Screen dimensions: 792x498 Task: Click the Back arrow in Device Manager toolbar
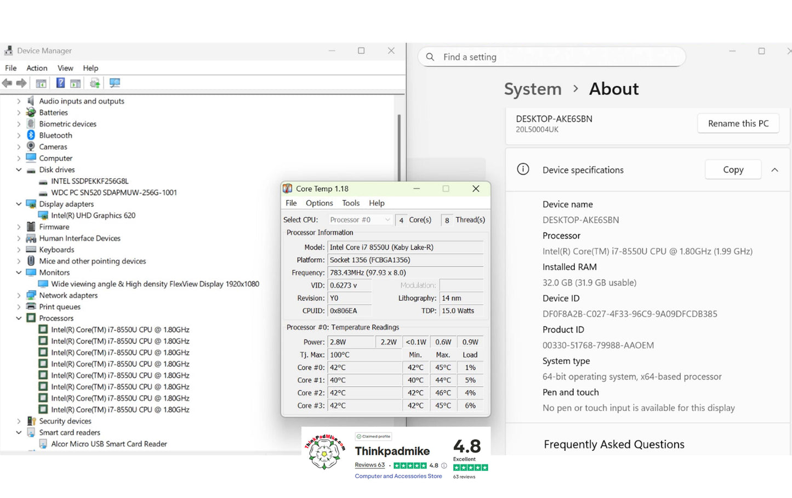coord(7,83)
